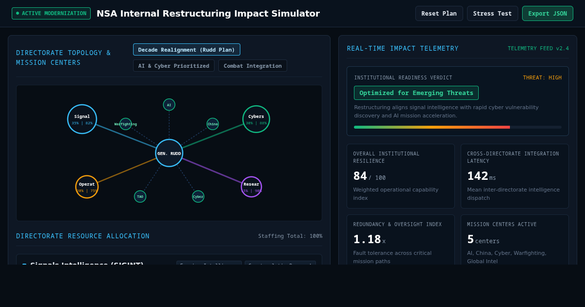The image size is (585, 307).
Task: Click the Directorate Topology & Mission Centers heading
Action: pos(63,58)
